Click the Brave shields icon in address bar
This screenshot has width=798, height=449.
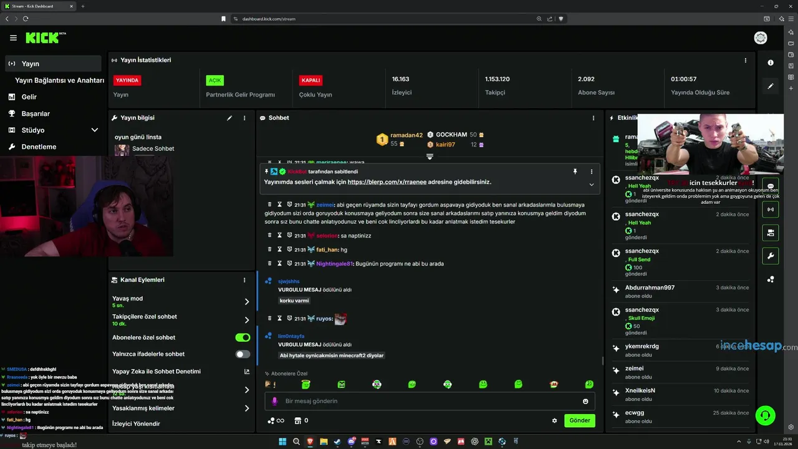pos(560,19)
